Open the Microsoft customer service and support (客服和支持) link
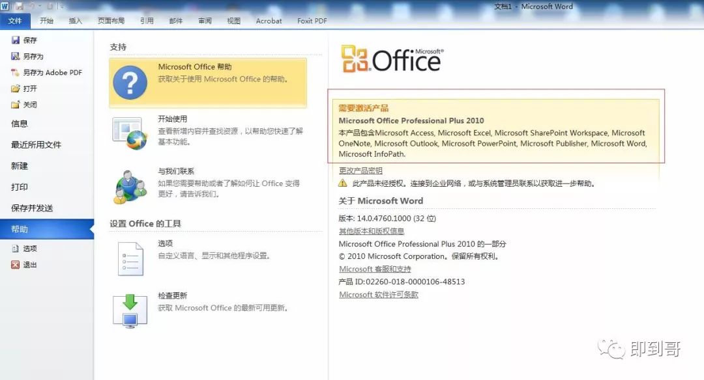This screenshot has width=704, height=380. coord(375,269)
